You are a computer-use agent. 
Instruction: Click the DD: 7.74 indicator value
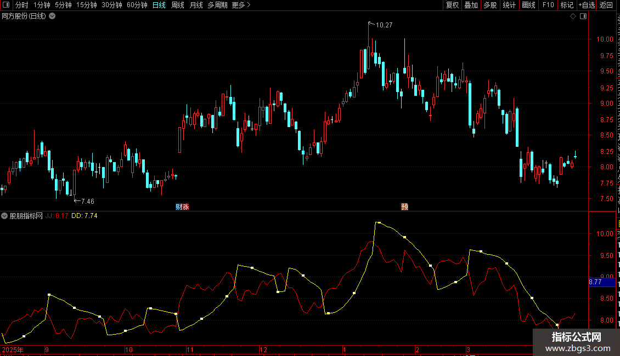84,216
